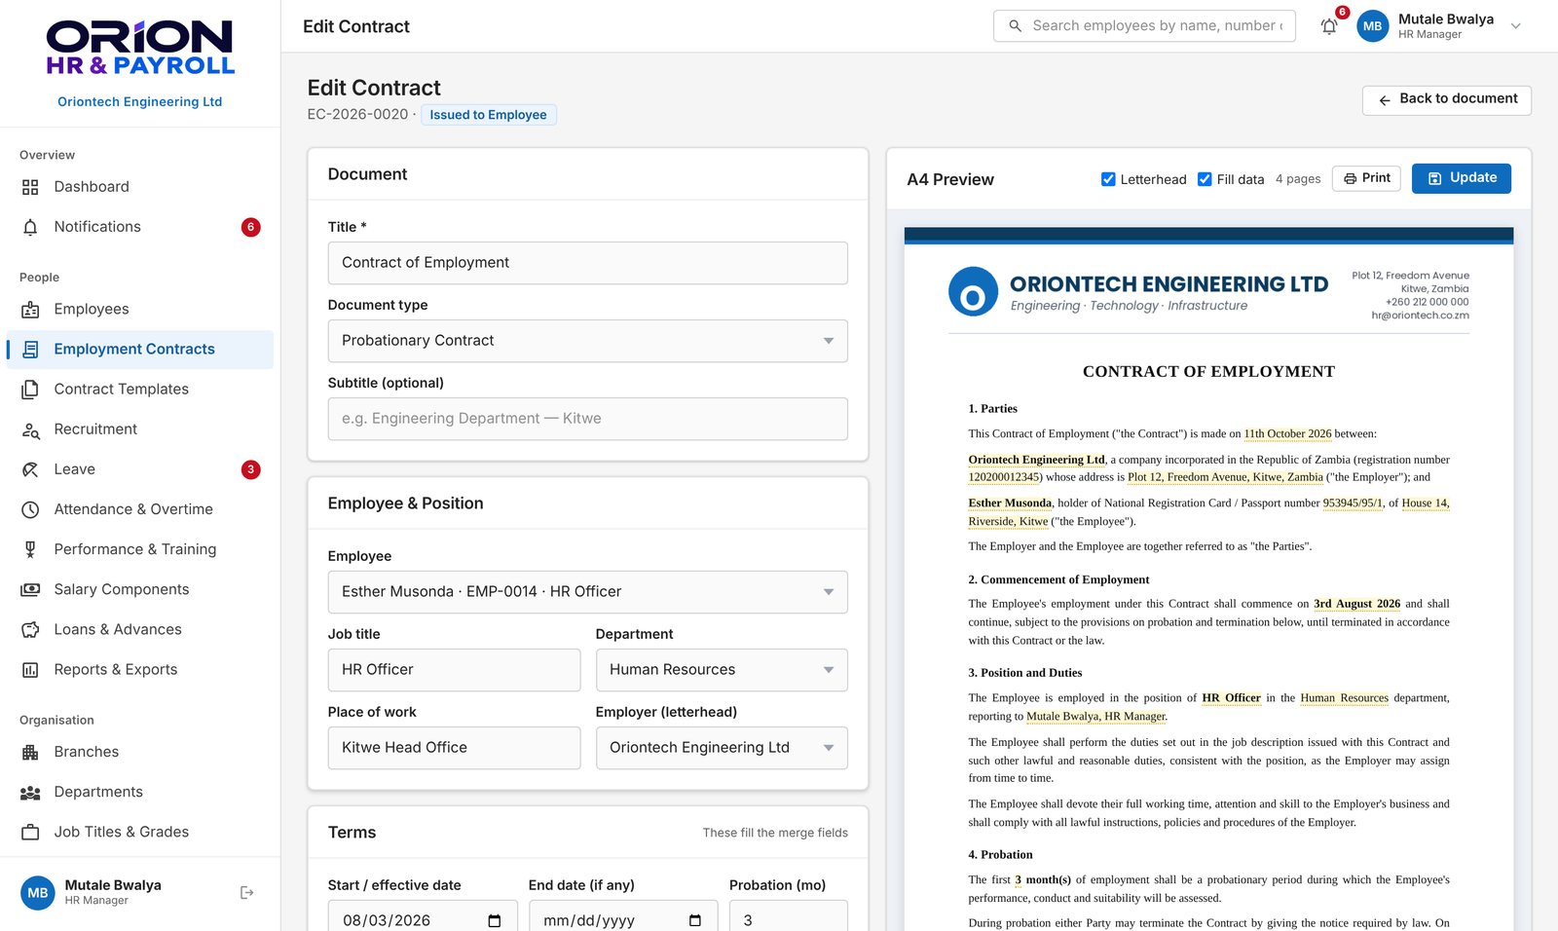
Task: Click the Subtitle (optional) field
Action: pyautogui.click(x=587, y=419)
